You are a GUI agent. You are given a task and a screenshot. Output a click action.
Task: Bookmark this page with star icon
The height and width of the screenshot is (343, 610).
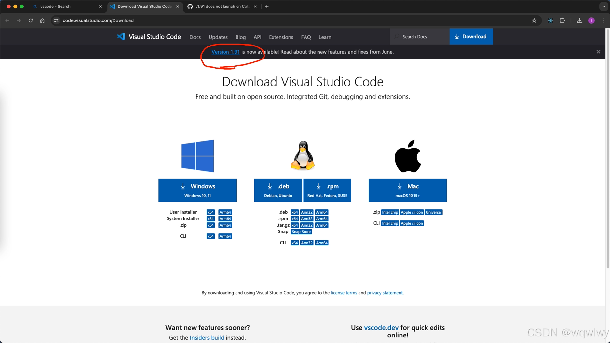coord(534,20)
